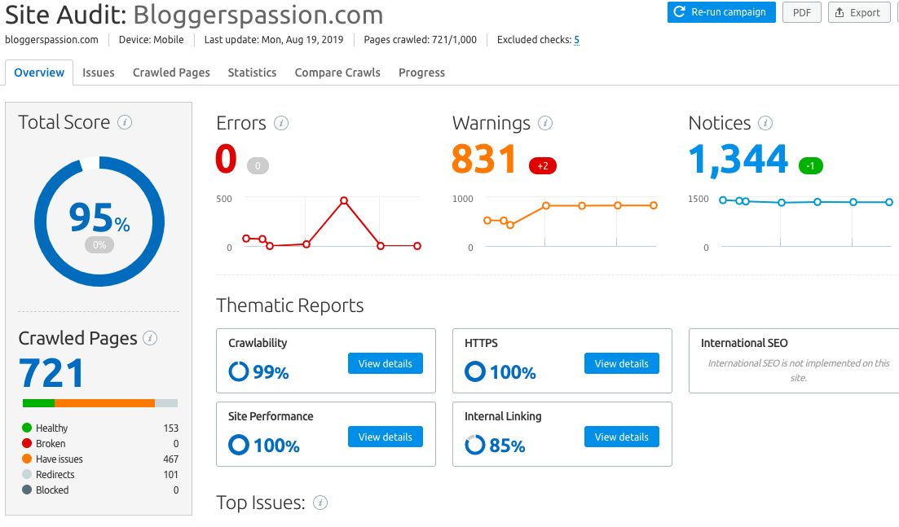Click the Errors info icon
The height and width of the screenshot is (527, 899).
coord(281,123)
